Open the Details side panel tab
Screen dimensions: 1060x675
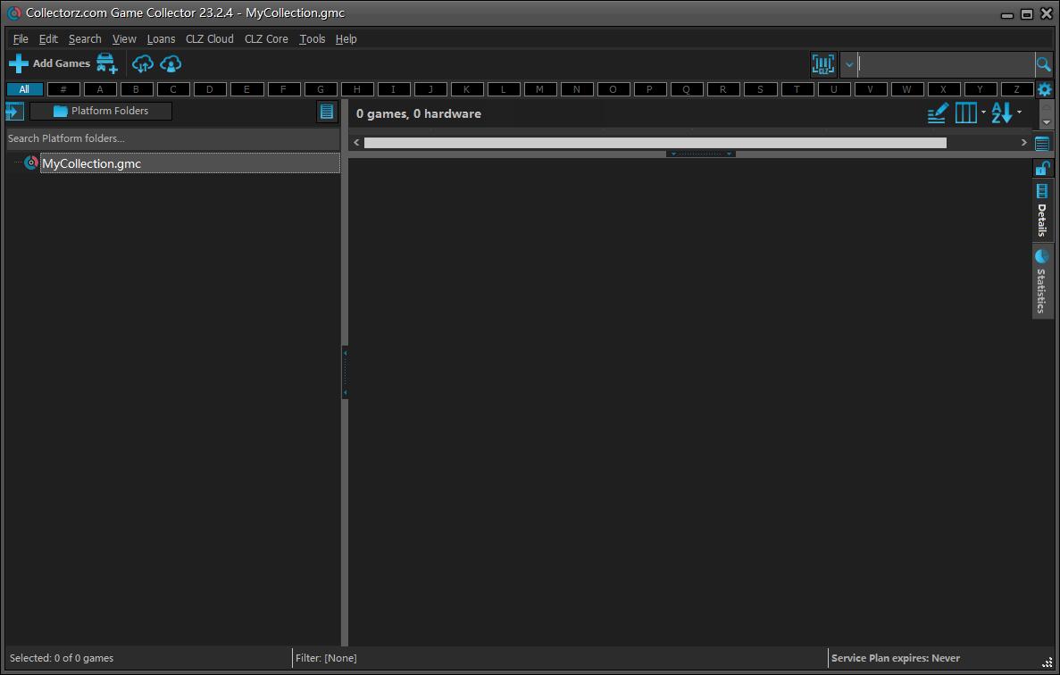(1042, 211)
